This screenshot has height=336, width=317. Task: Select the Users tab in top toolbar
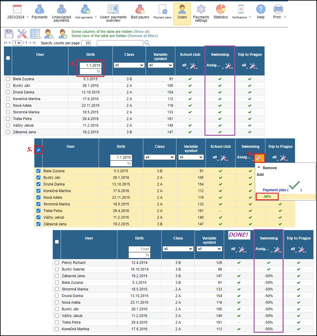(182, 14)
